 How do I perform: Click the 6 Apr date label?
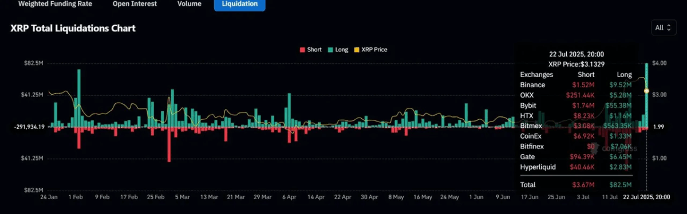[289, 197]
